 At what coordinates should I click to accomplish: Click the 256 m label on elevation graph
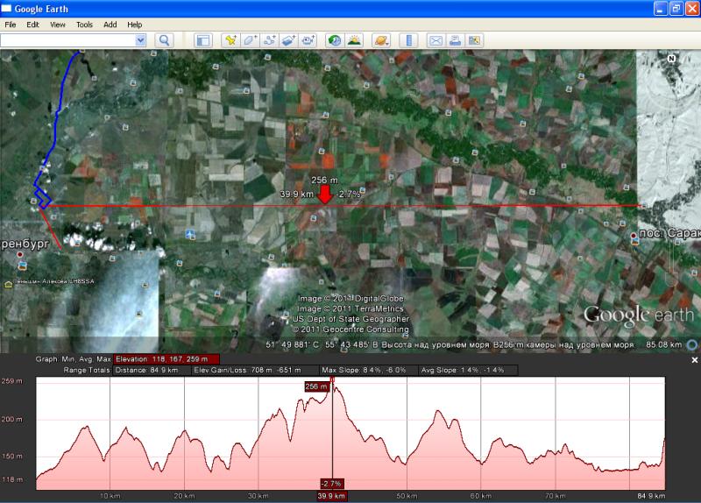click(316, 386)
